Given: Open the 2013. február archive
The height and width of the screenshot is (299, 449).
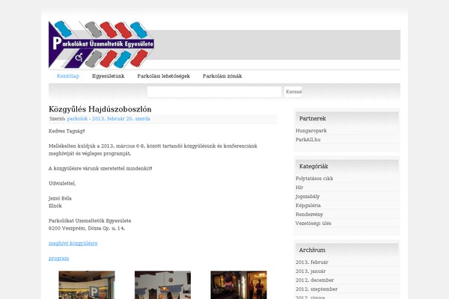Looking at the screenshot, I should coord(312,262).
